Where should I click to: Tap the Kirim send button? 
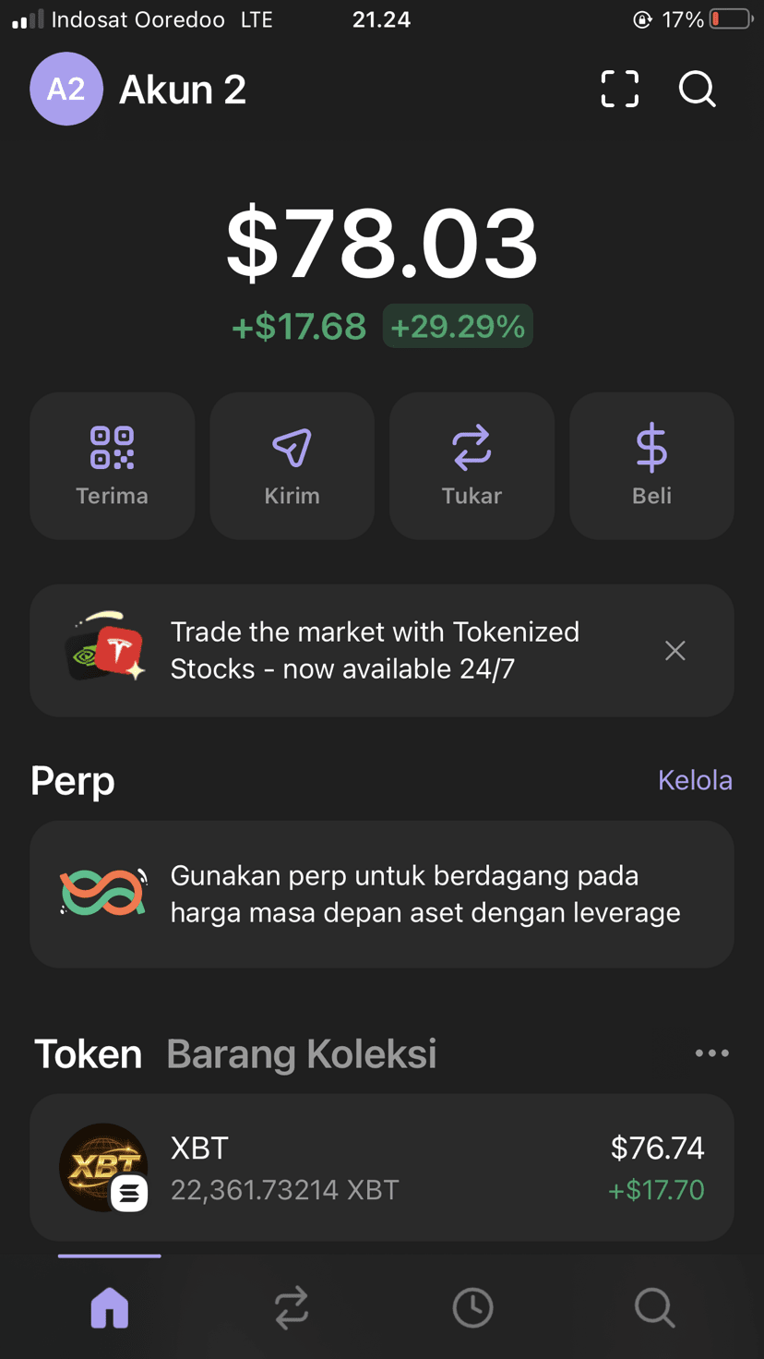[x=292, y=466]
